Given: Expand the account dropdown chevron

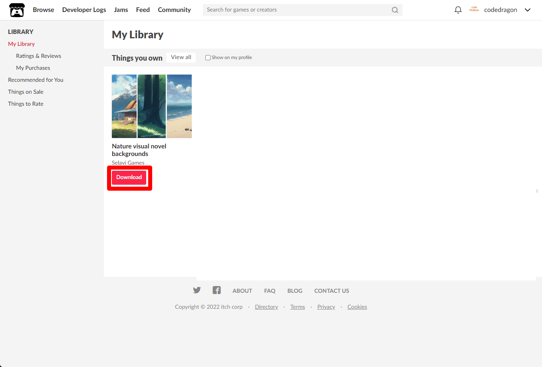Looking at the screenshot, I should [x=528, y=10].
